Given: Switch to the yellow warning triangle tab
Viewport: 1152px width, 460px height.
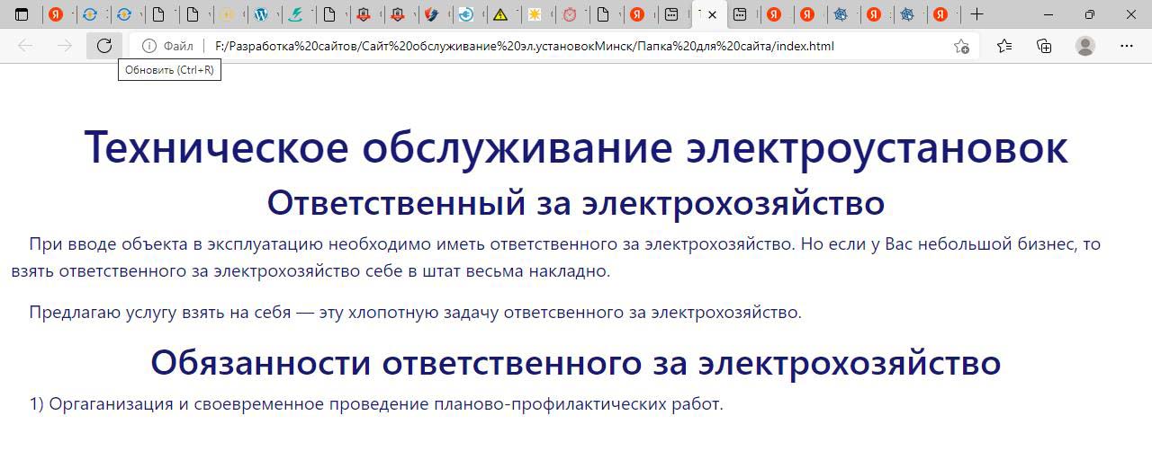Looking at the screenshot, I should coord(499,14).
